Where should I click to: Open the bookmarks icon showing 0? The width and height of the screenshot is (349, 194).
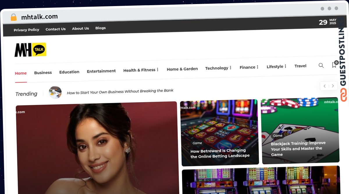tap(334, 65)
